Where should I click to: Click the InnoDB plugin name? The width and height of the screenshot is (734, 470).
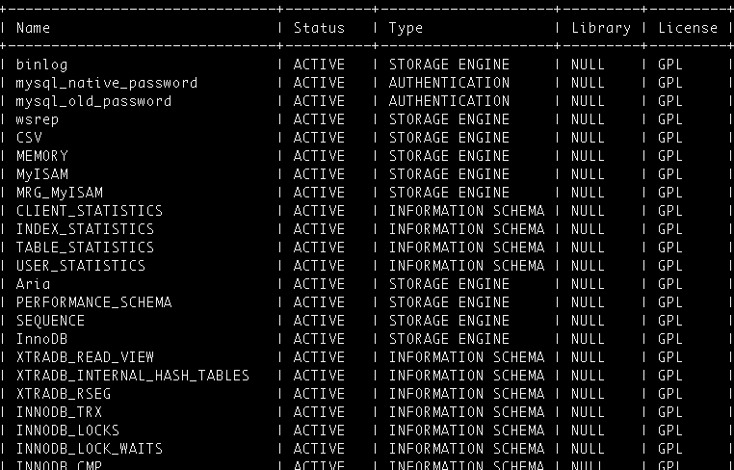click(x=41, y=339)
